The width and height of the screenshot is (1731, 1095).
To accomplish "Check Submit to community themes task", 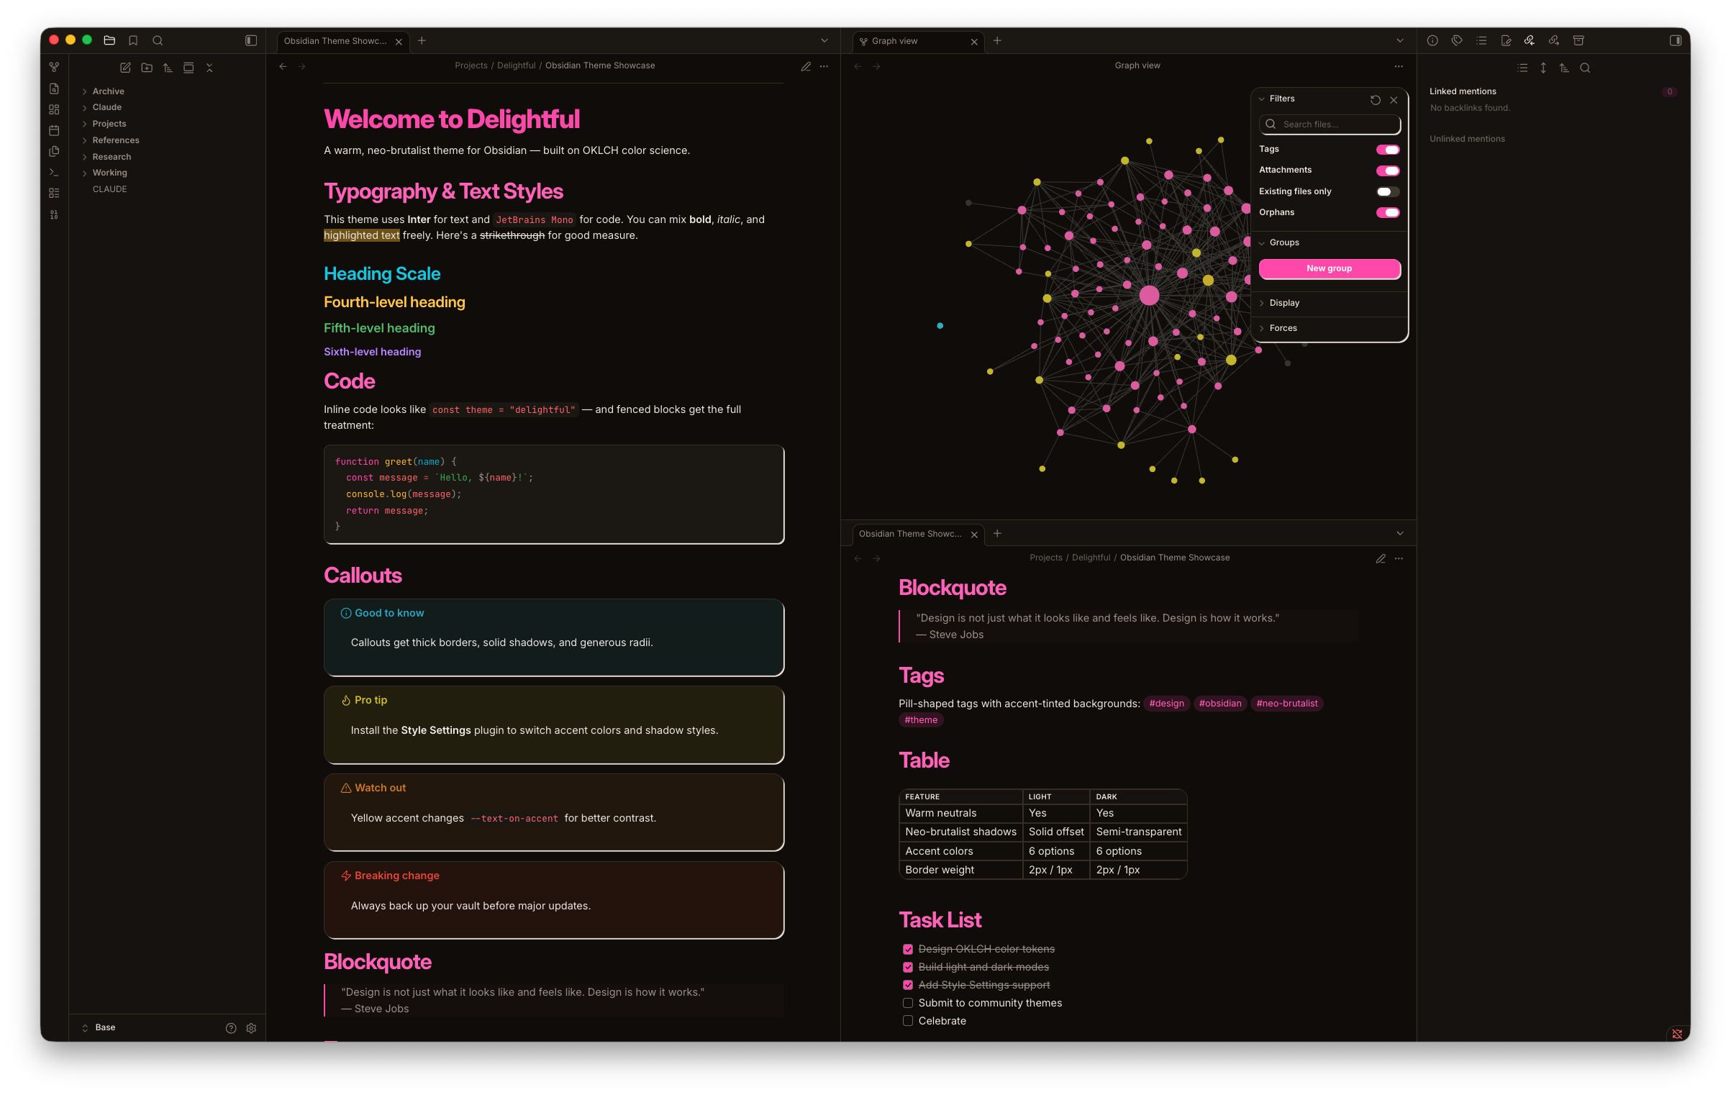I will pyautogui.click(x=908, y=1003).
